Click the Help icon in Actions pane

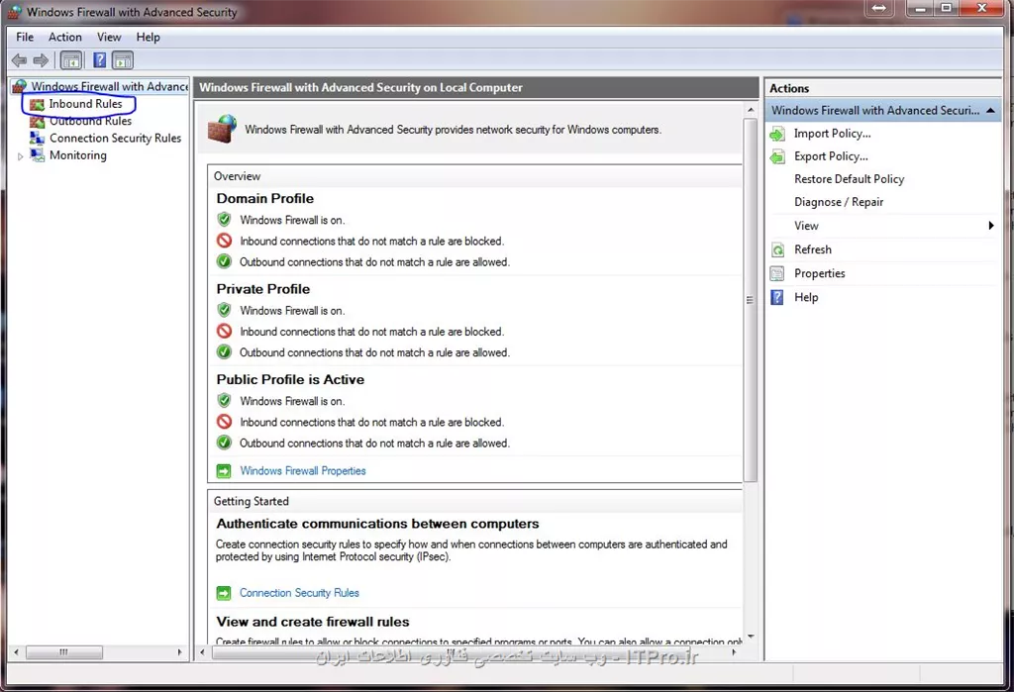pos(777,298)
